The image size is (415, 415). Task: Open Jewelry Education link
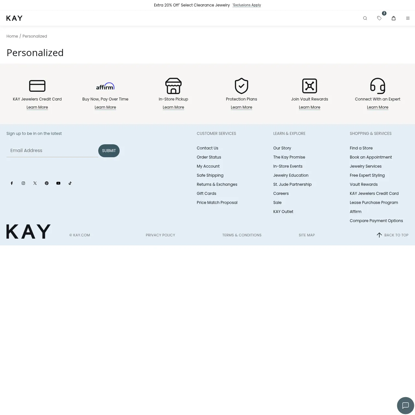pyautogui.click(x=291, y=175)
